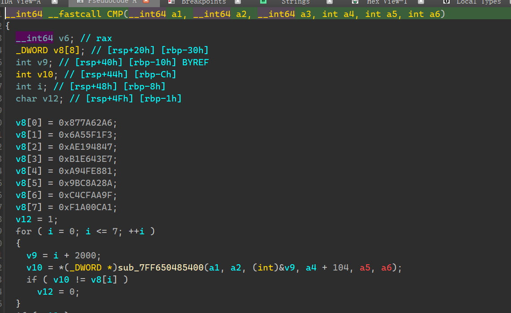Select the constant 0xB1E643E7

click(x=86, y=159)
